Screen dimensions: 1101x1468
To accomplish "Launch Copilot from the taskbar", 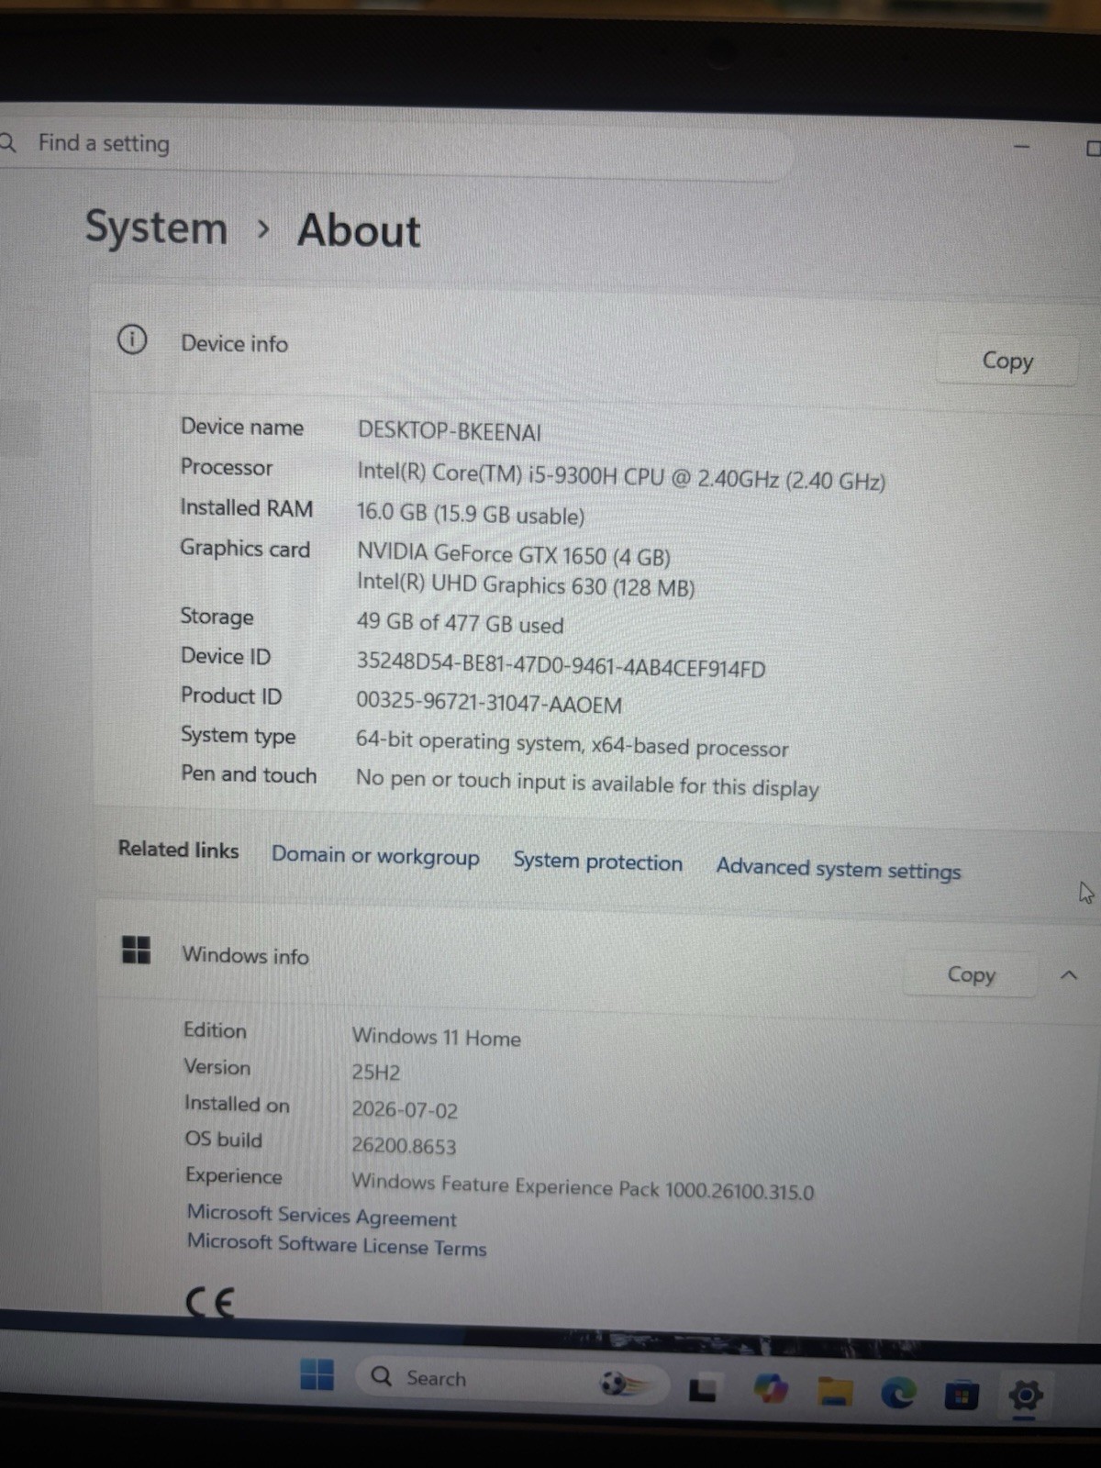I will [771, 1389].
